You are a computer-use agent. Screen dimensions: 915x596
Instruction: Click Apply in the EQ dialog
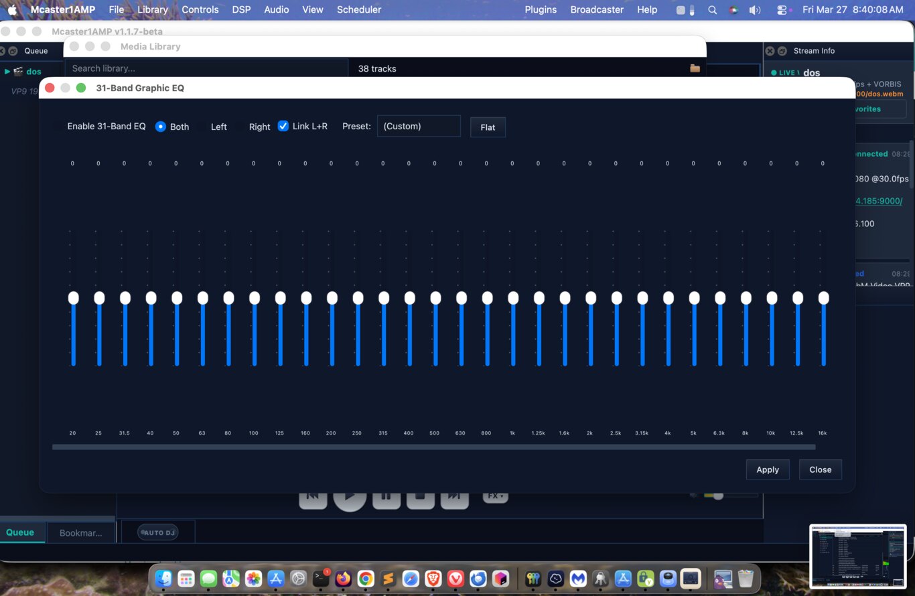[768, 469]
